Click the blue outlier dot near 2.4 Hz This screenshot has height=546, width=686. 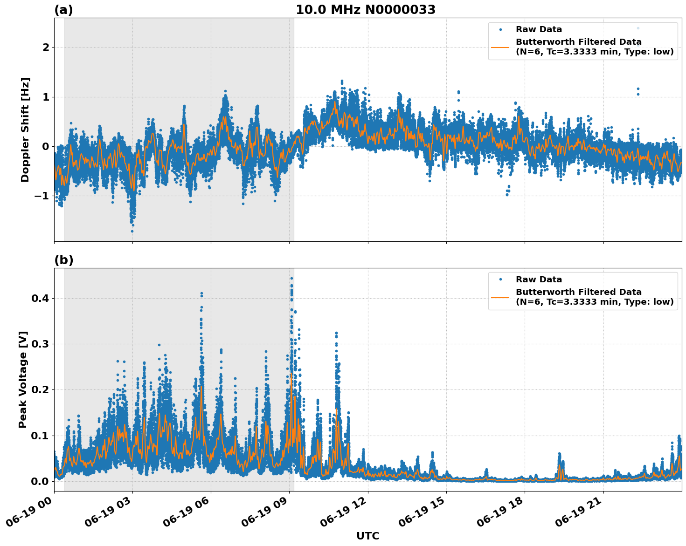pos(637,28)
